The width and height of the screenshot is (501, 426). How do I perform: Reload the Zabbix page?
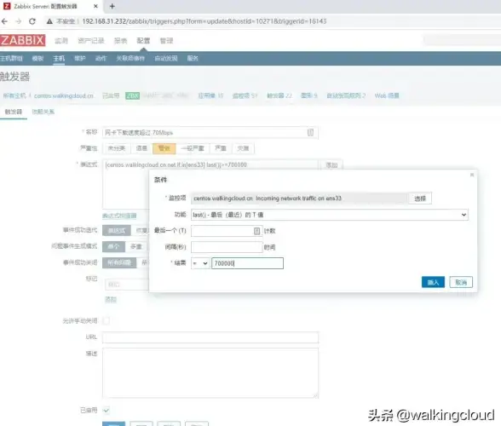tap(32, 21)
